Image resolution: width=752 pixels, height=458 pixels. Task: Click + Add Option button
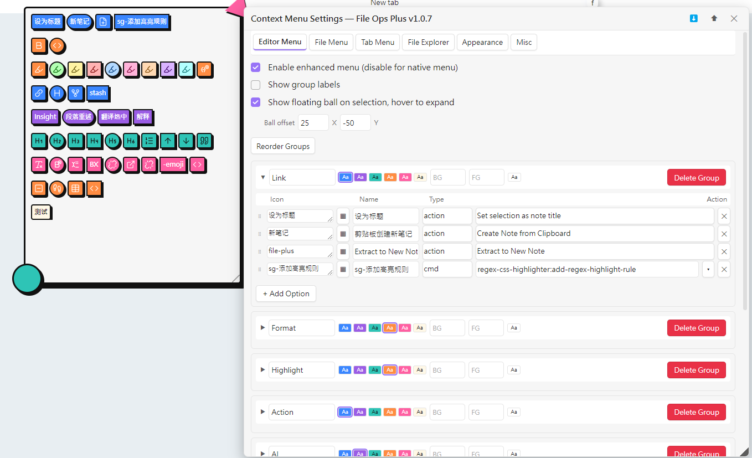click(x=286, y=294)
